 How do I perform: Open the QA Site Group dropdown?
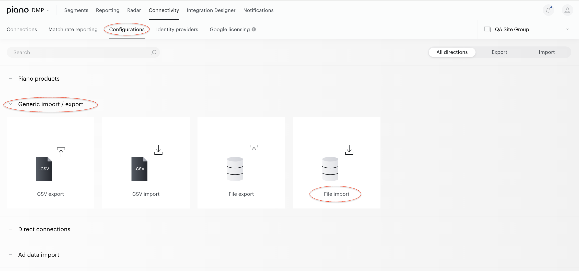coord(527,29)
